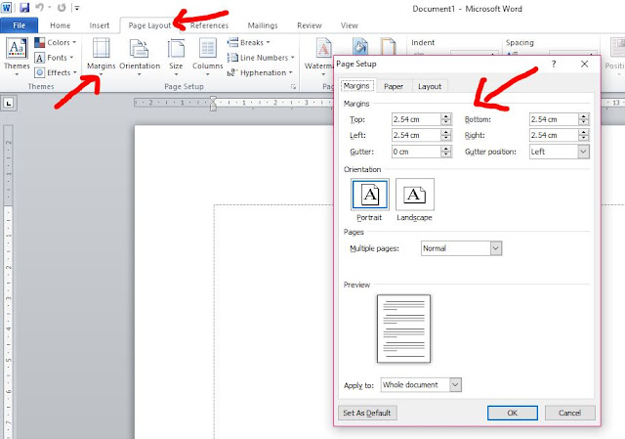Image resolution: width=625 pixels, height=439 pixels.
Task: Adjust the Gutter spinner arrows
Action: pyautogui.click(x=446, y=152)
